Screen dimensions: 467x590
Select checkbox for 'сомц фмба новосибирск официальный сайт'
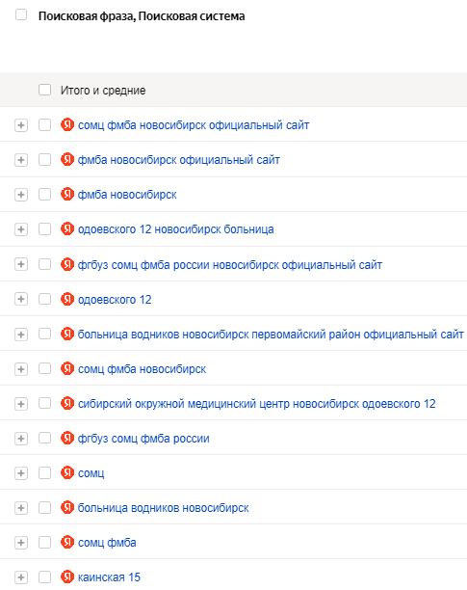(44, 125)
